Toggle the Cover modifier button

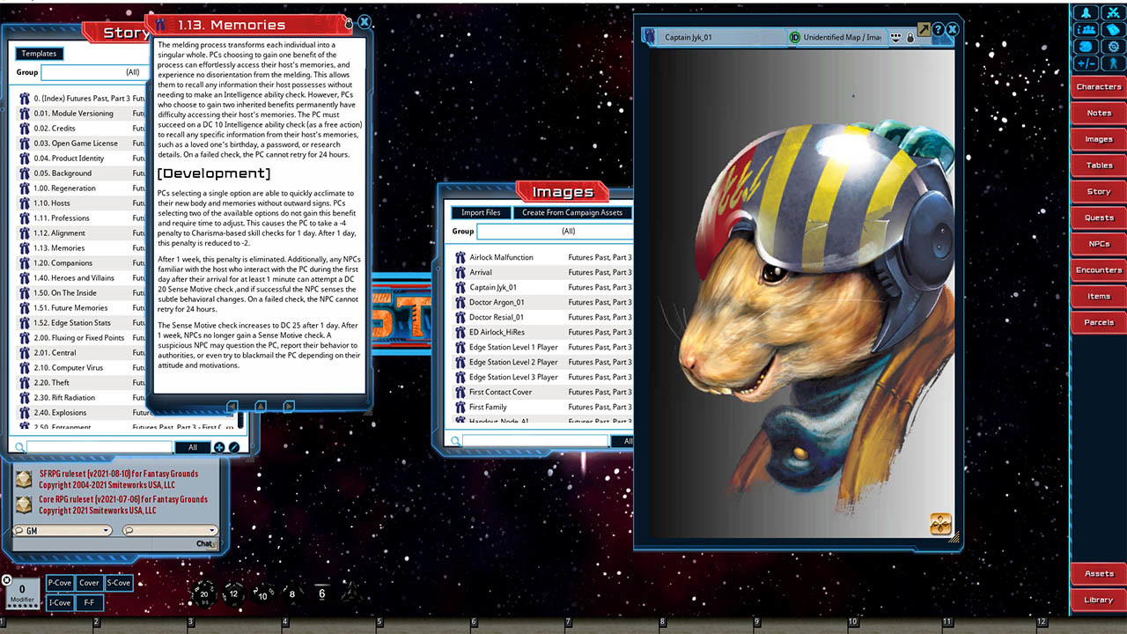89,583
